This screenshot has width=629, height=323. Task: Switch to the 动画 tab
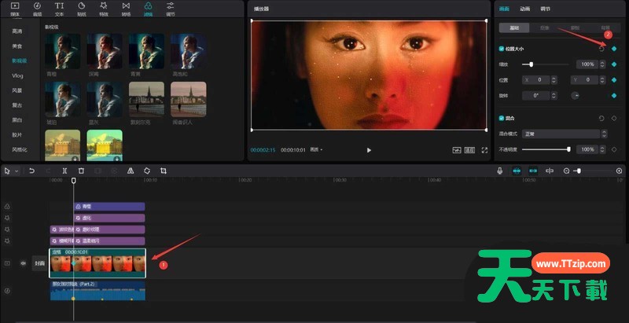(524, 9)
